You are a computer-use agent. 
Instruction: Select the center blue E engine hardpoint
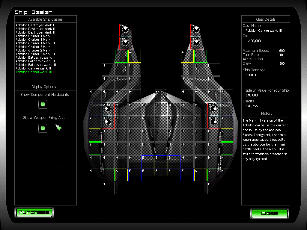[161, 162]
